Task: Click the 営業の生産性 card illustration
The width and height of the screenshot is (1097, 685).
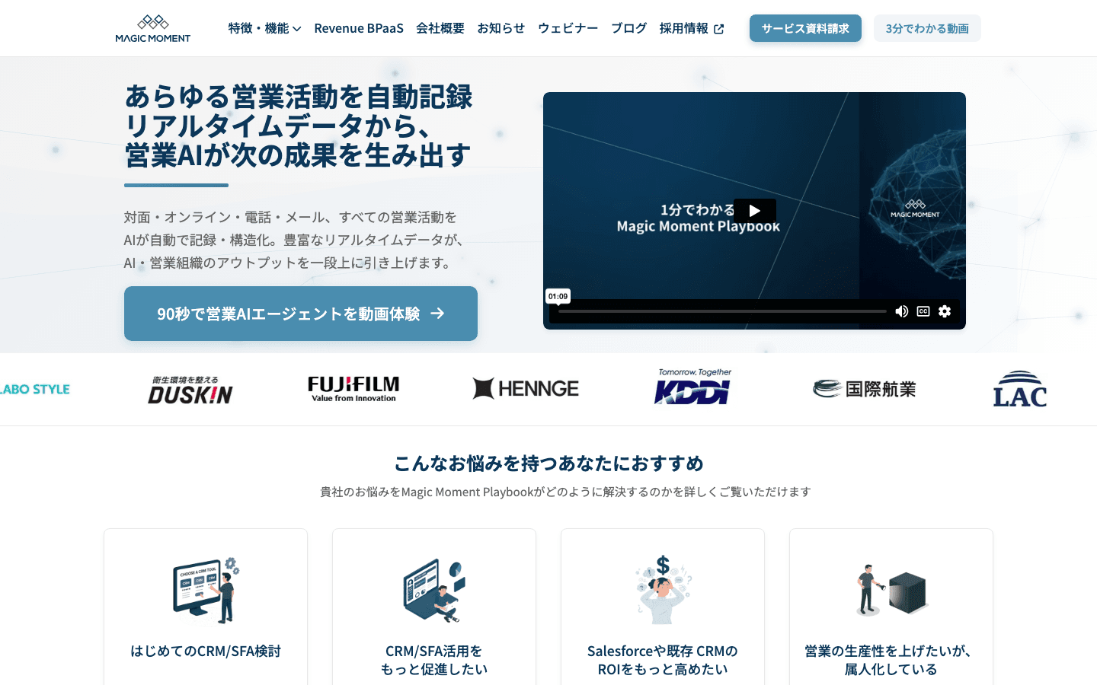Action: [x=891, y=590]
